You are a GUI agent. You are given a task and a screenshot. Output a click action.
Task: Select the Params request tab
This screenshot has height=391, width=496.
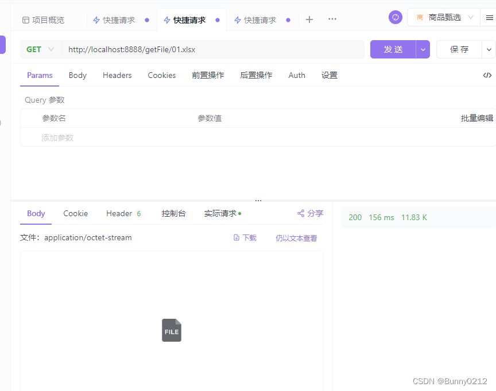click(x=40, y=75)
